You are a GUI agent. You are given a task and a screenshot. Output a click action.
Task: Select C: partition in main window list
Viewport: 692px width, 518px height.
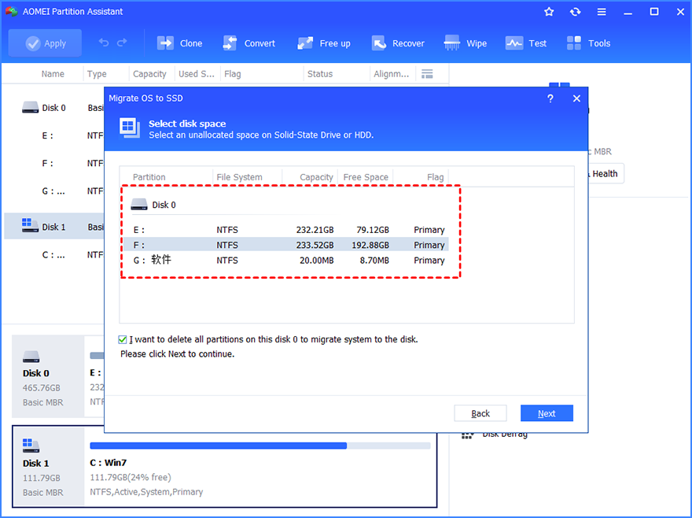(x=53, y=255)
